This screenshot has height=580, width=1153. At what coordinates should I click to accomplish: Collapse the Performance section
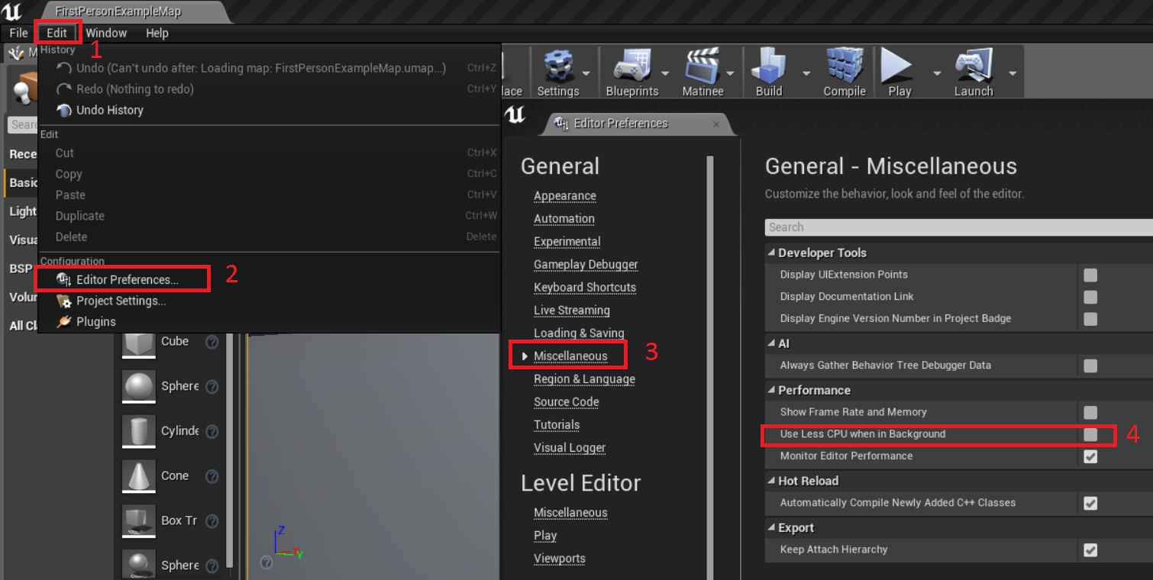[771, 390]
